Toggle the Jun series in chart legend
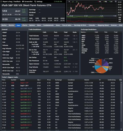This screenshot has width=123, height=131. point(111,2)
